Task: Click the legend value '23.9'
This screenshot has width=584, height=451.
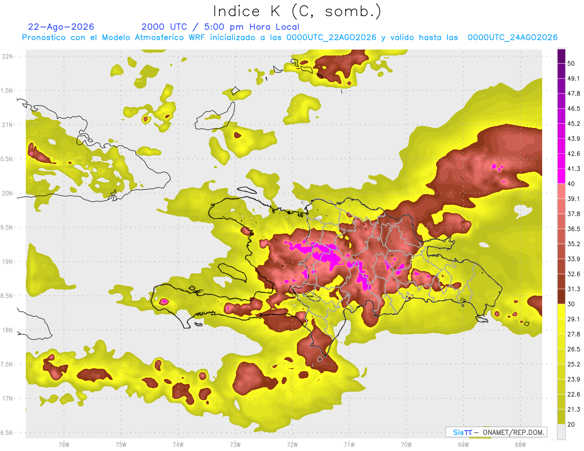Action: [x=573, y=379]
